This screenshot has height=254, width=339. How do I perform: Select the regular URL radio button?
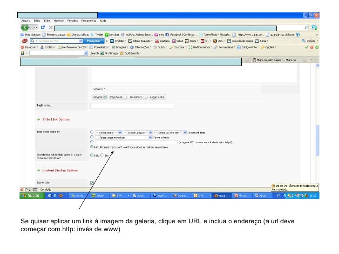click(x=92, y=142)
